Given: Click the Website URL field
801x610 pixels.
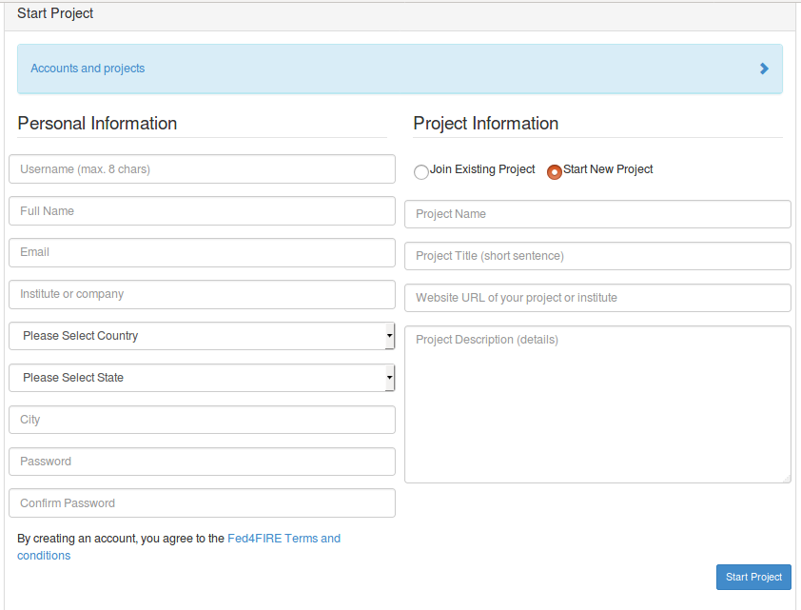Looking at the screenshot, I should point(597,298).
